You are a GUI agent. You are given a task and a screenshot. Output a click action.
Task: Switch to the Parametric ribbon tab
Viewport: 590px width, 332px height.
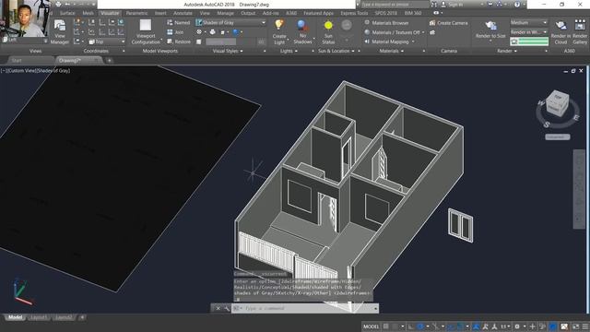pos(136,13)
